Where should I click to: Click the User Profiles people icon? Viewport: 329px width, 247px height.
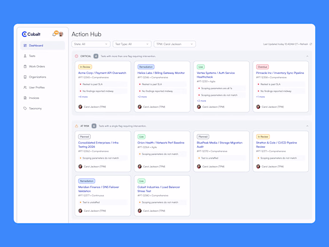25,88
